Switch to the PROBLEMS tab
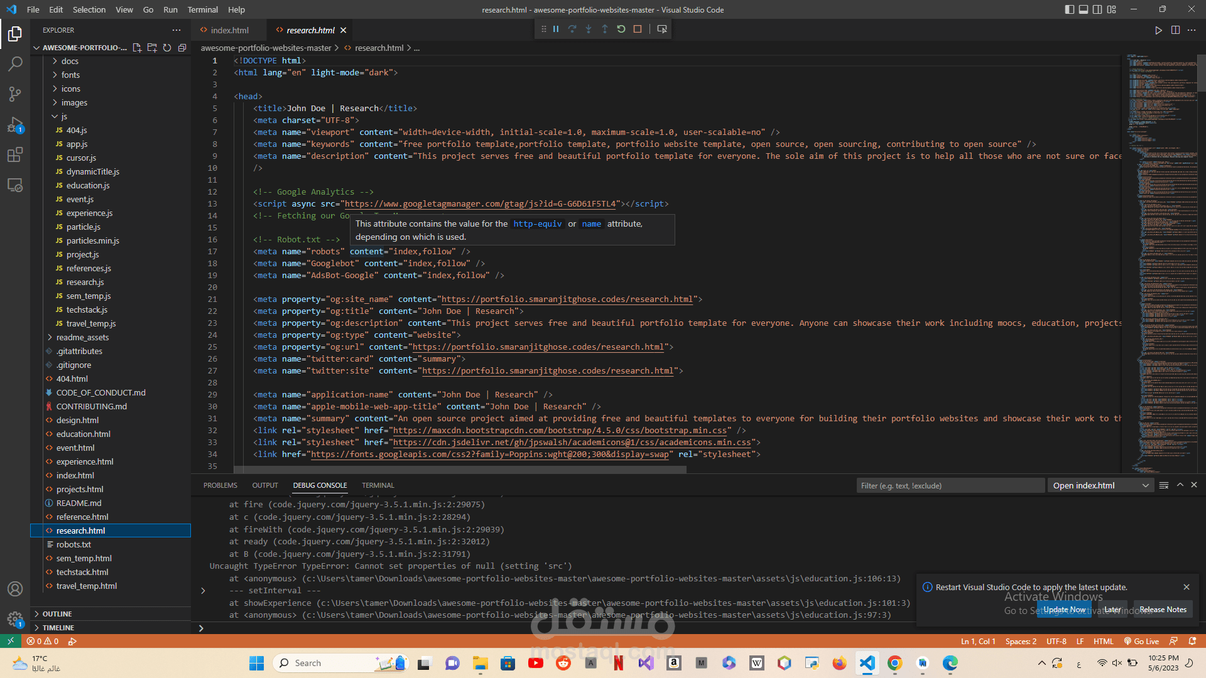 pos(220,485)
